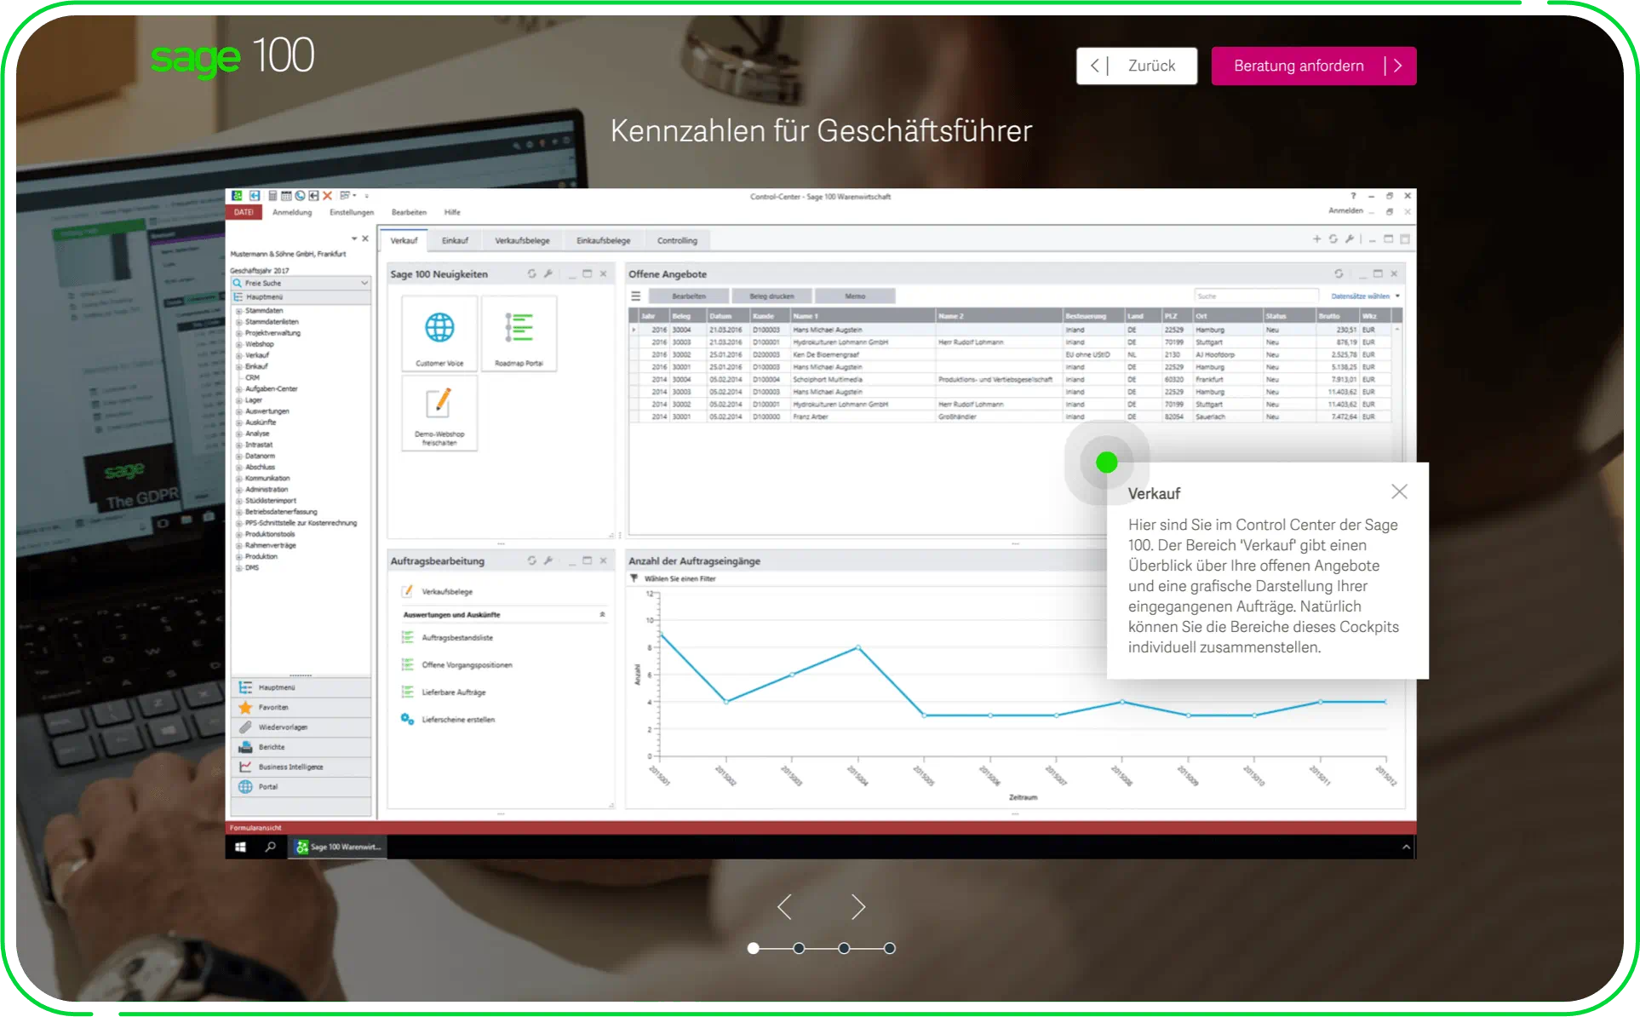Open Berichte in the navigation pane
Viewport: 1640px width, 1017px height.
tap(301, 747)
